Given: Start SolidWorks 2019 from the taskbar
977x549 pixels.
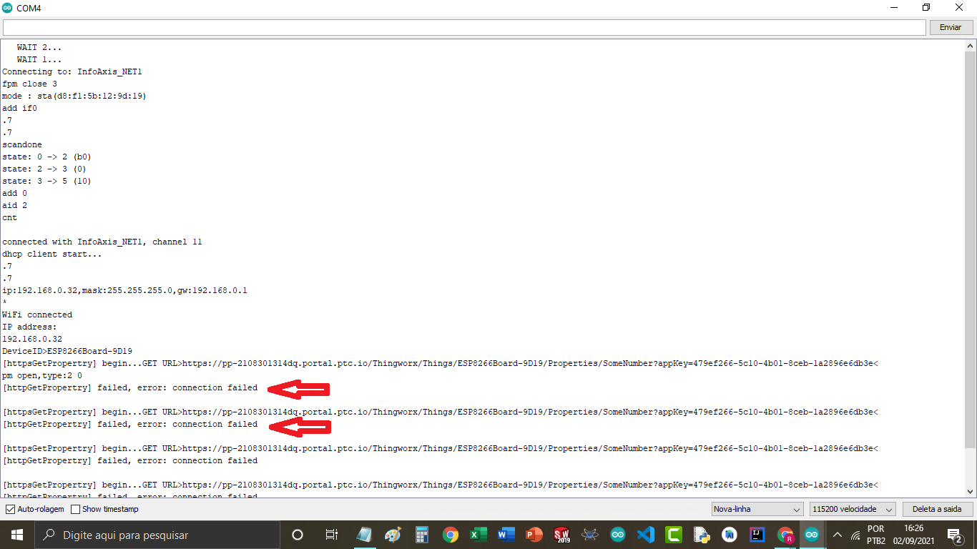Looking at the screenshot, I should tap(561, 534).
